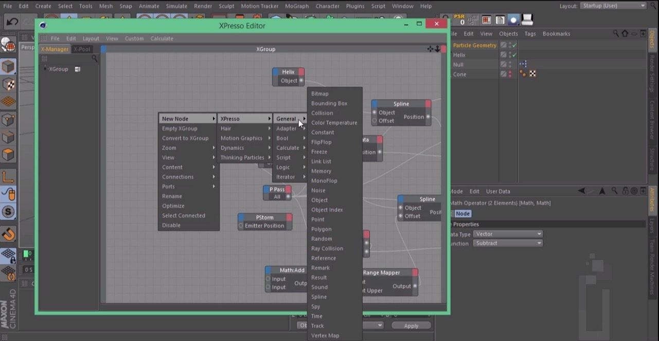Click the home icon in Object Manager
Screen dimensions: 659x341
625,33
